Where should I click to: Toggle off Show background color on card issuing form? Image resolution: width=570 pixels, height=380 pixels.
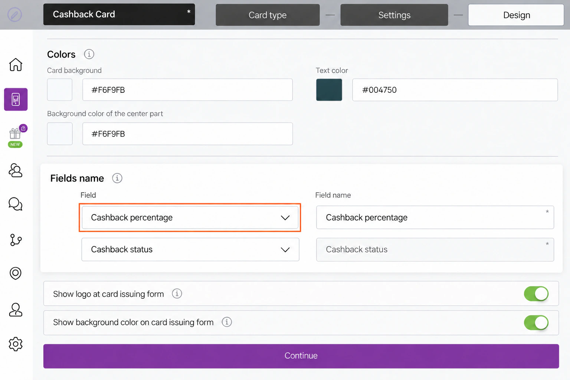(x=536, y=322)
